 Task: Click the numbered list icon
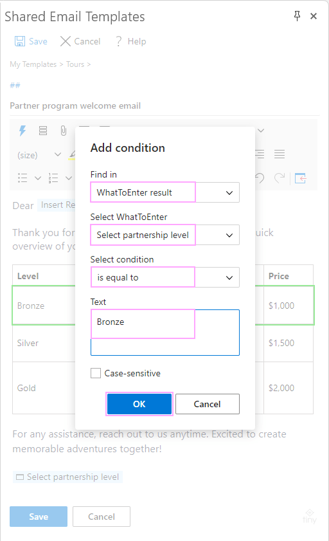pos(53,178)
